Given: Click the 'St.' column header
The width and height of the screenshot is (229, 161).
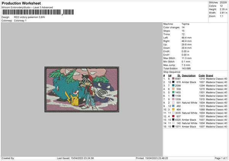Looking at the screenshot, I should click(179, 76).
